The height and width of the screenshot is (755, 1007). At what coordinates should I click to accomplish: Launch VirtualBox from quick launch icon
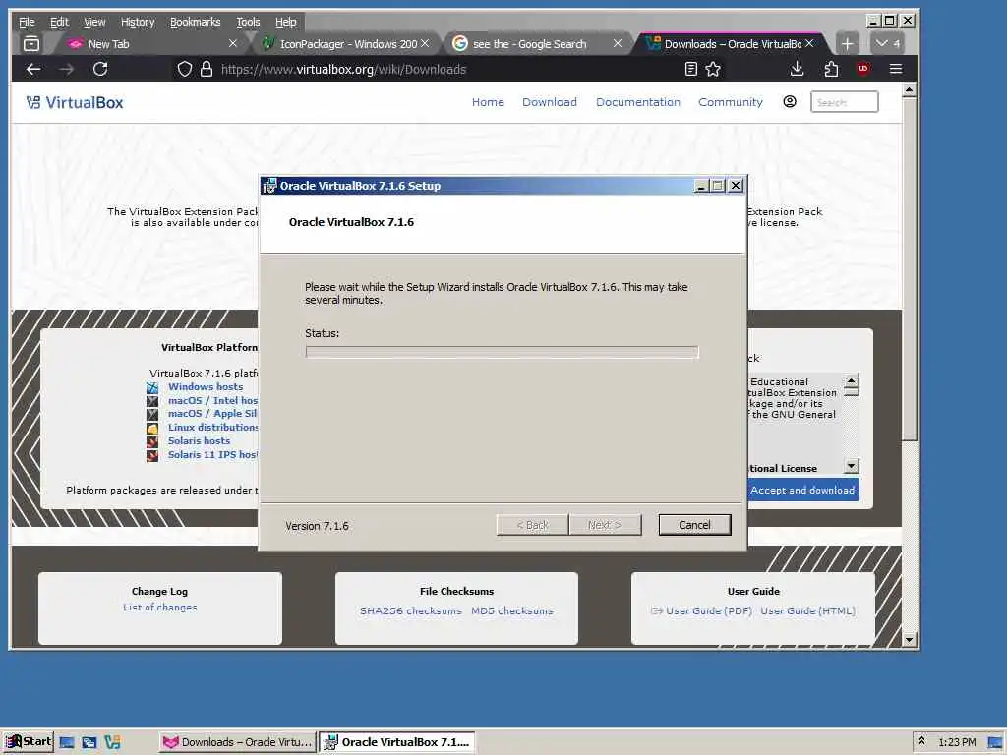coord(112,742)
